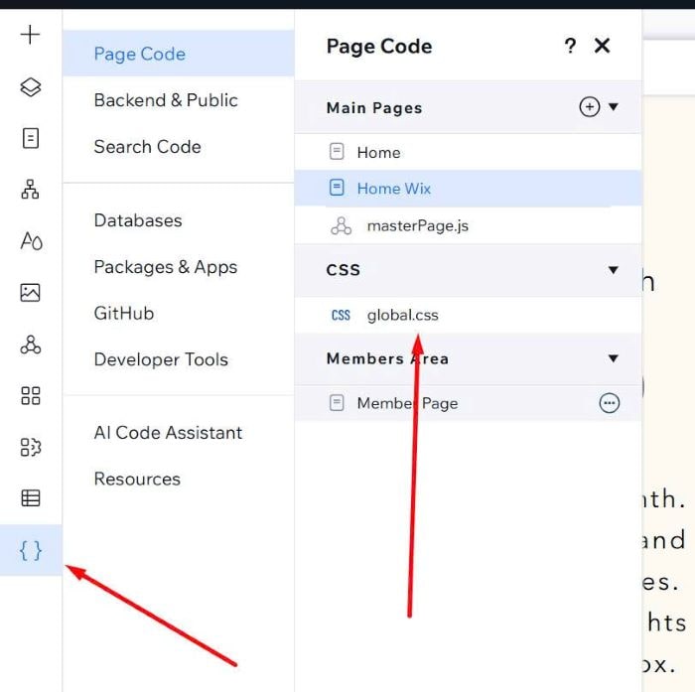This screenshot has width=695, height=692.
Task: Open the Site Styles text theme icon
Action: click(x=31, y=241)
